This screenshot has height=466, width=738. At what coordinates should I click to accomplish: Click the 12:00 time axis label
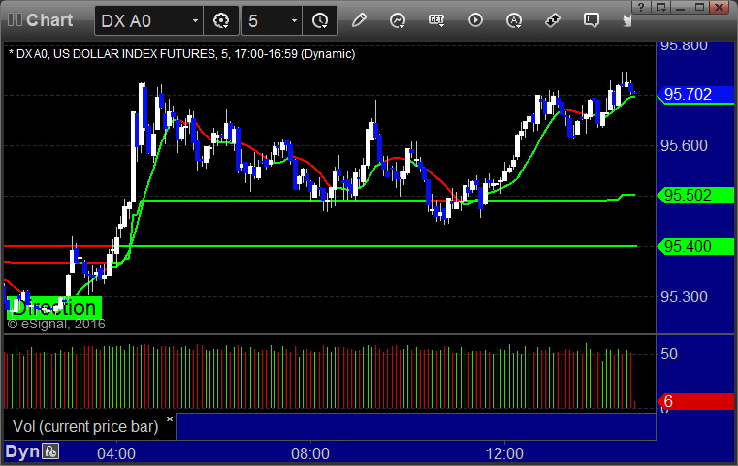click(504, 453)
